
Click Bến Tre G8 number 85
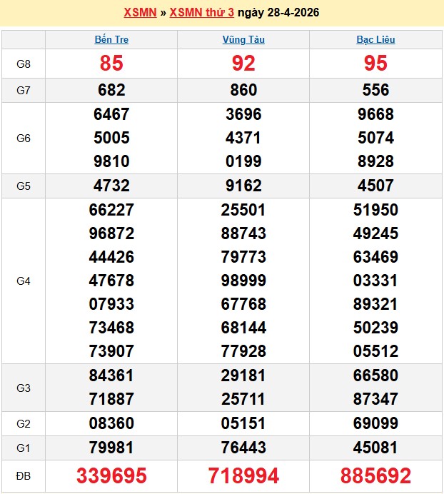[x=111, y=63]
